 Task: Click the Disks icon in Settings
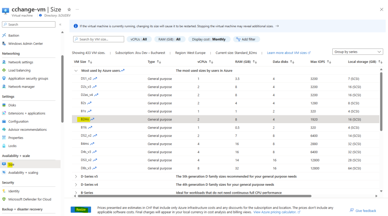coord(4,105)
